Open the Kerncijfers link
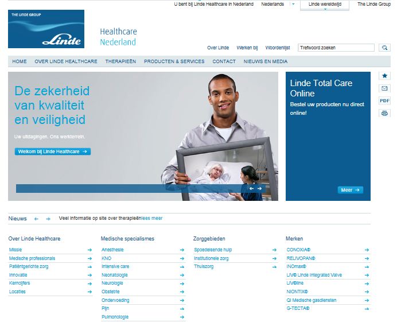Screen dimensions: 397x330 (x=20, y=283)
